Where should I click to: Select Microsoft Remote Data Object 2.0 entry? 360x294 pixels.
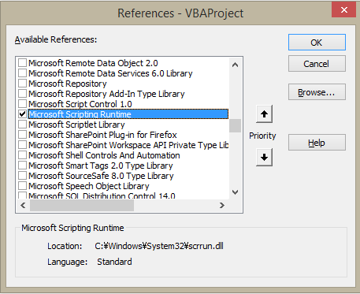tap(93, 63)
